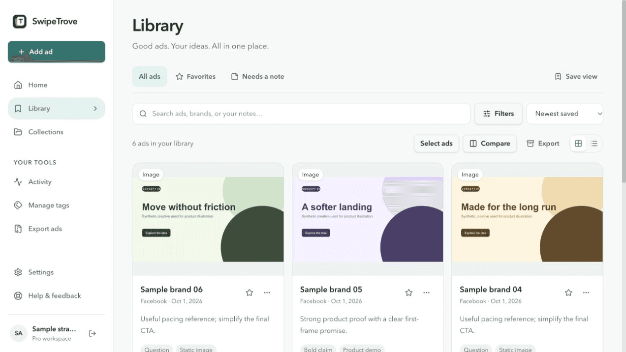626x352 pixels.
Task: Favorite Sample brand 04 with star
Action: (568, 293)
